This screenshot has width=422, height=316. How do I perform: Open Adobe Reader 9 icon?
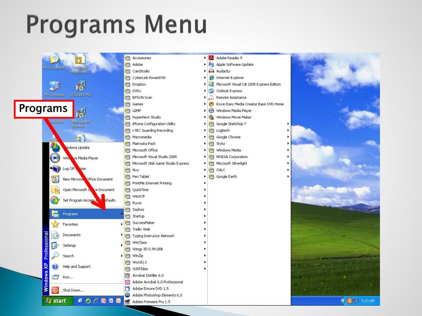coord(211,58)
